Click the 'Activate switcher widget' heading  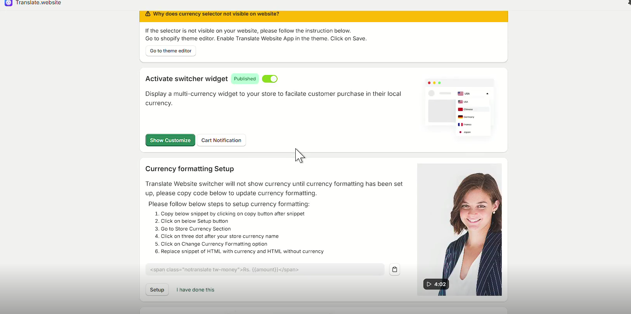[187, 79]
